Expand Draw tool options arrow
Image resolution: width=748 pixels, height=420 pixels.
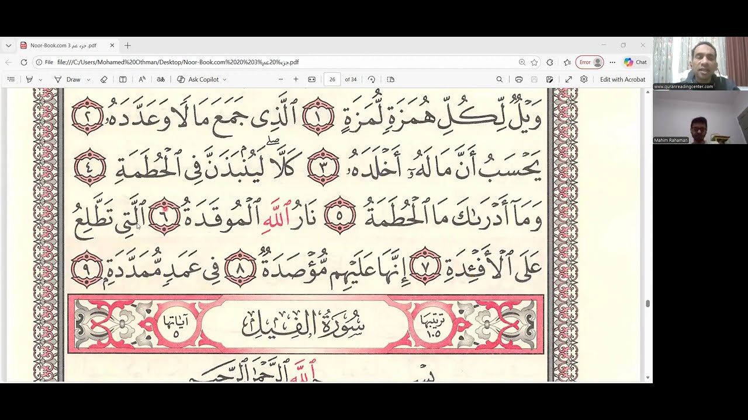88,79
